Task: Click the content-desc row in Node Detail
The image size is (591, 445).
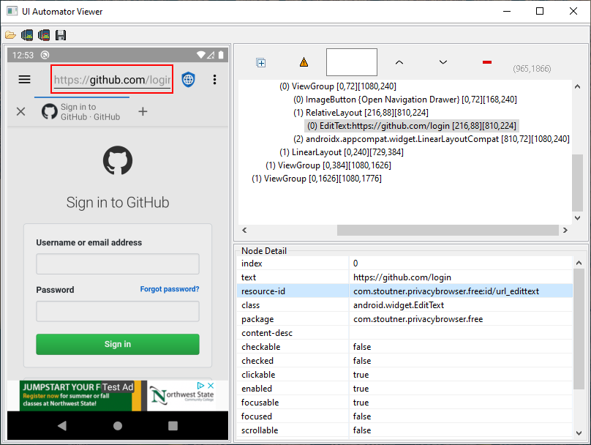Action: click(404, 333)
